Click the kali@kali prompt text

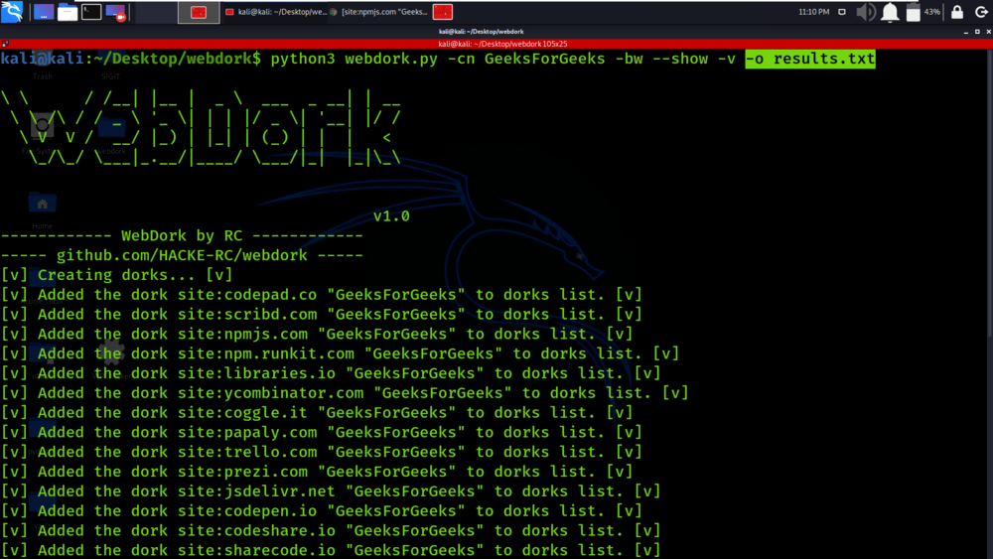point(42,59)
